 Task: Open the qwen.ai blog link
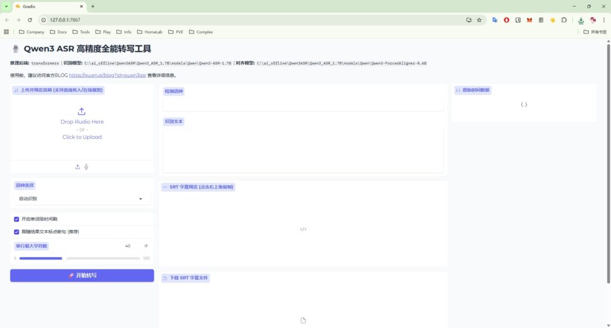[x=107, y=75]
